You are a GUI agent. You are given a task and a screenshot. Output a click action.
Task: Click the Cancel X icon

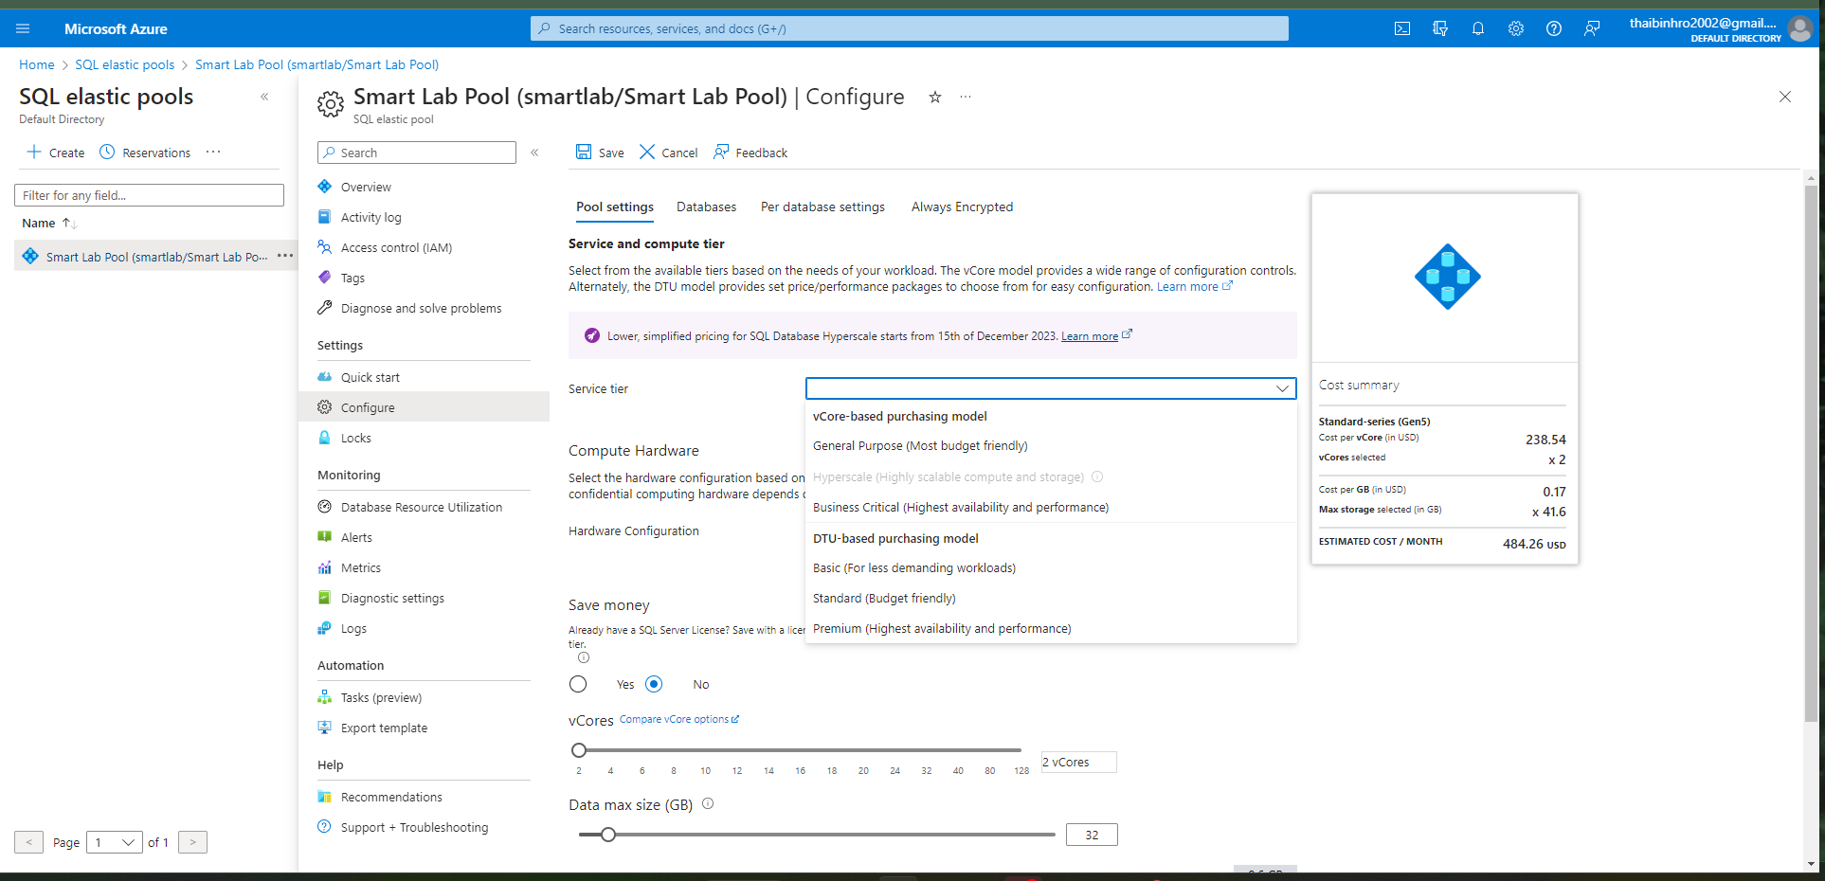pyautogui.click(x=647, y=152)
